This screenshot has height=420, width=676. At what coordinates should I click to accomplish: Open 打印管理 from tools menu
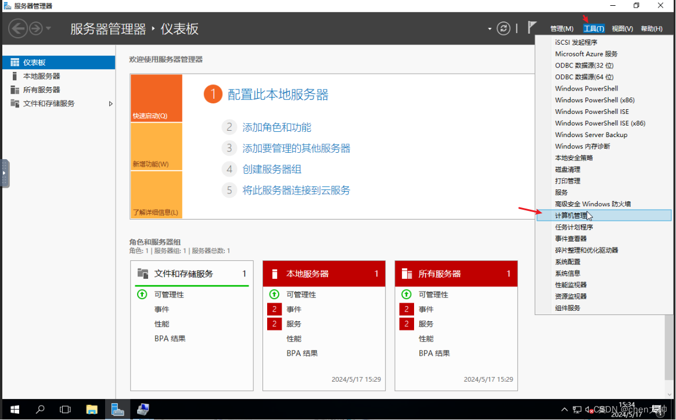(x=603, y=181)
